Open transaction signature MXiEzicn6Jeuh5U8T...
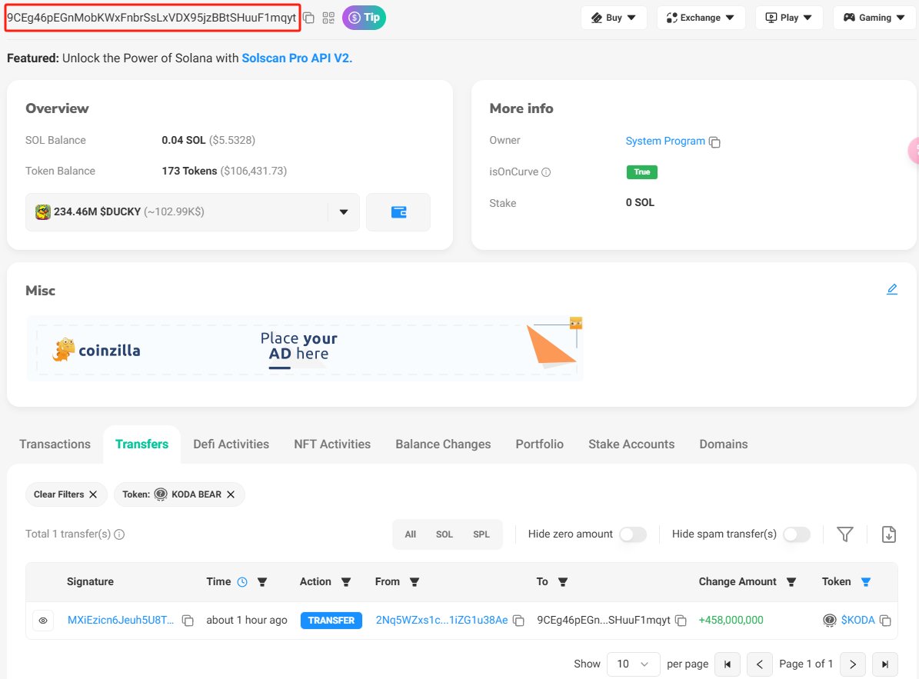Screen dimensions: 919x679 121,620
